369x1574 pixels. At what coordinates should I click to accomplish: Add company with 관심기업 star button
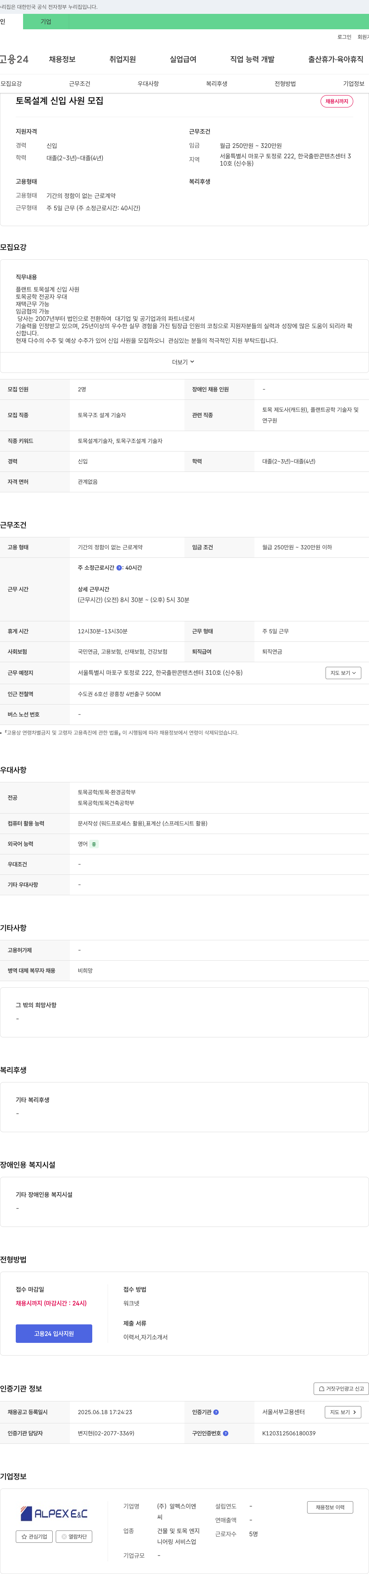click(x=34, y=1536)
